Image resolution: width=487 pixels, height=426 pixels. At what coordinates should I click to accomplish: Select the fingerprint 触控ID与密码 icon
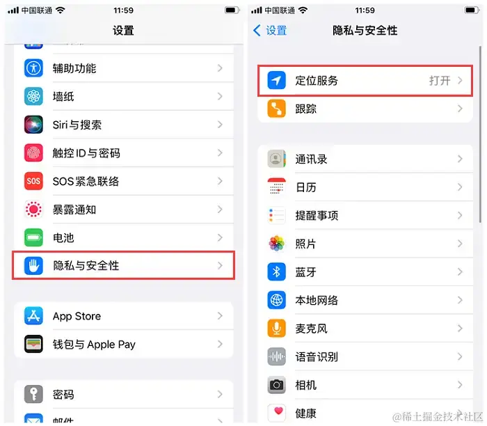(33, 153)
